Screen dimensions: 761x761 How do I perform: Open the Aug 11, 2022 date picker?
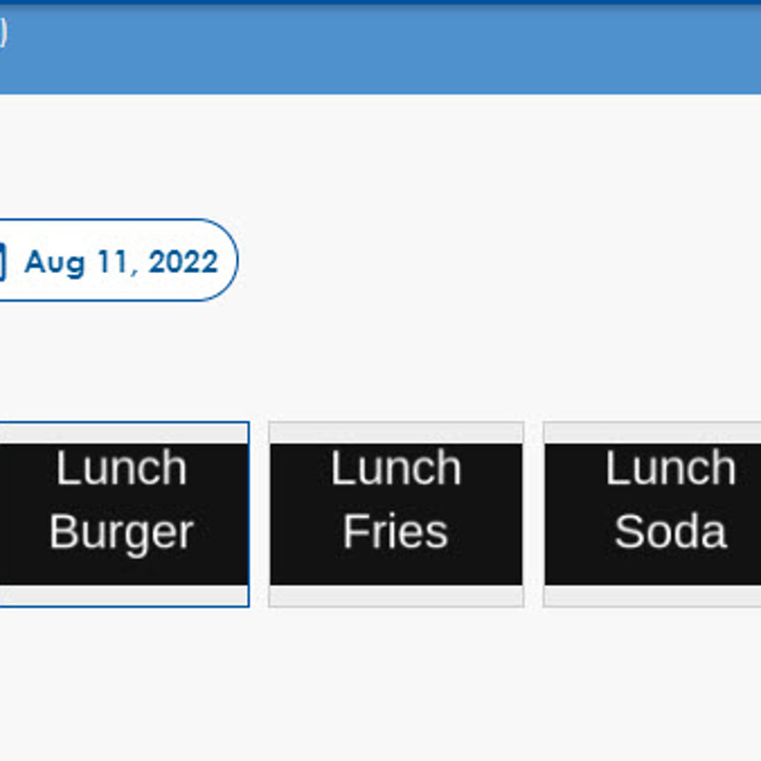(x=120, y=262)
